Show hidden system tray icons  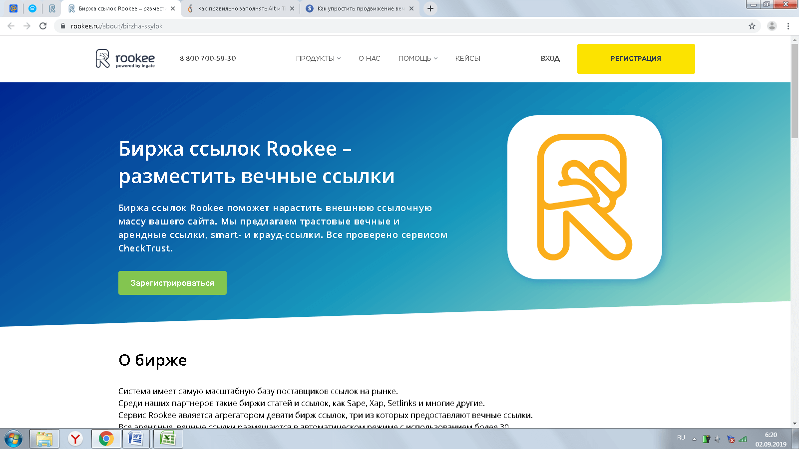coord(694,439)
